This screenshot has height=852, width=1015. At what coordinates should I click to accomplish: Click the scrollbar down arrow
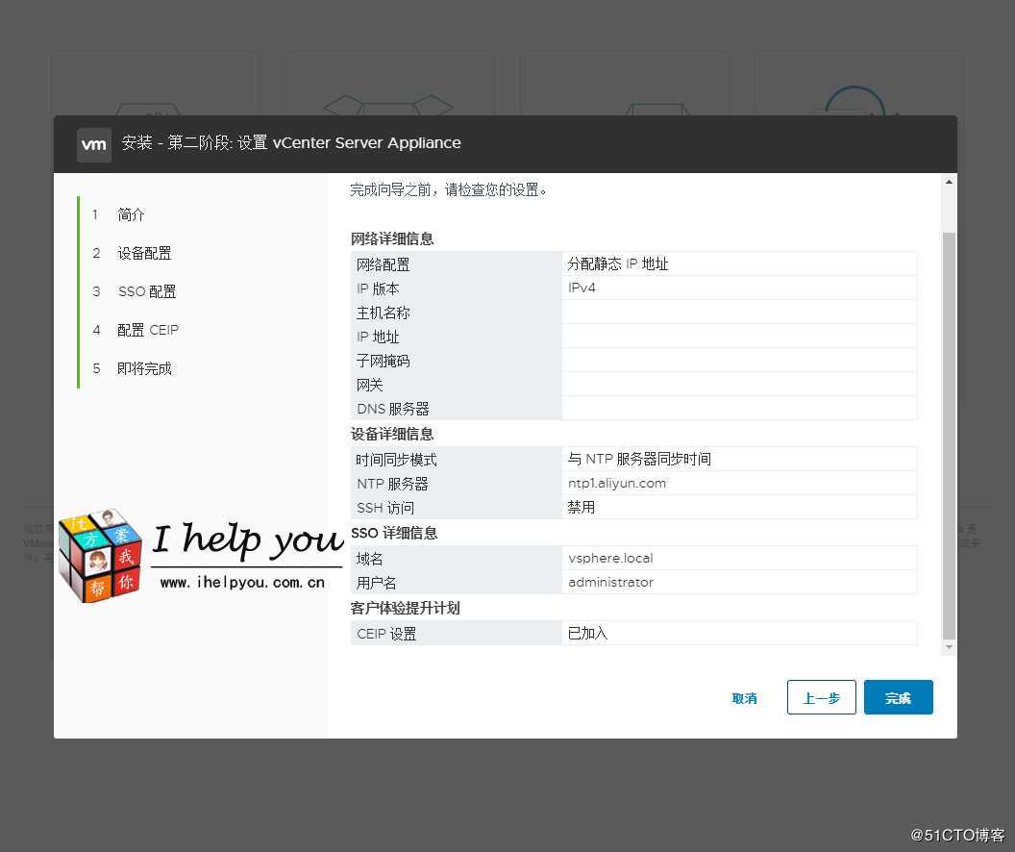(949, 647)
